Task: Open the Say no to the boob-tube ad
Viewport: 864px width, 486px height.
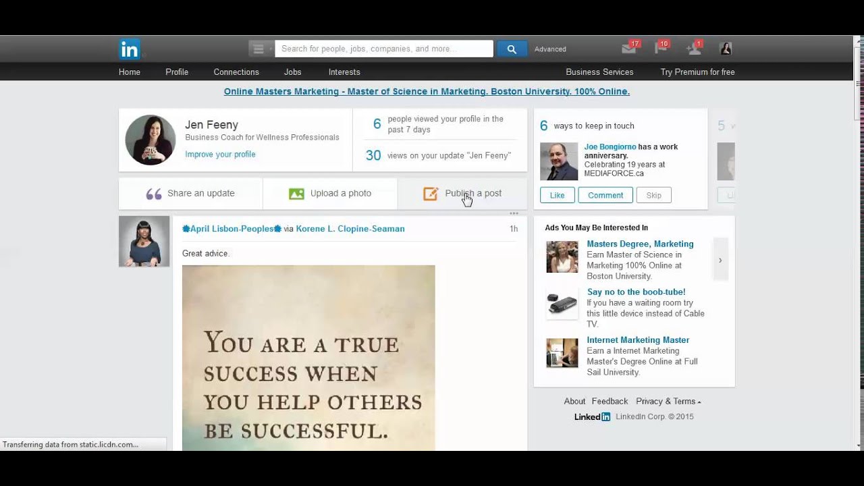Action: point(636,292)
